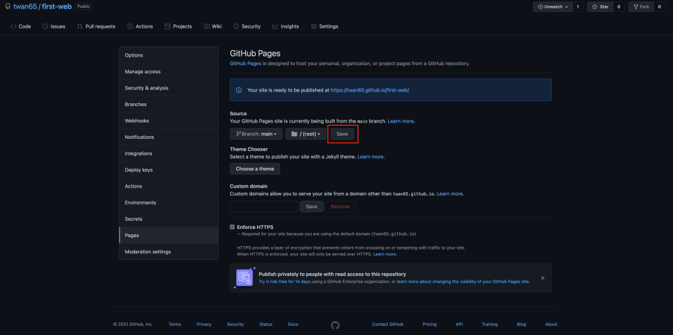Dismiss the publish privately banner
The image size is (673, 335).
(543, 278)
